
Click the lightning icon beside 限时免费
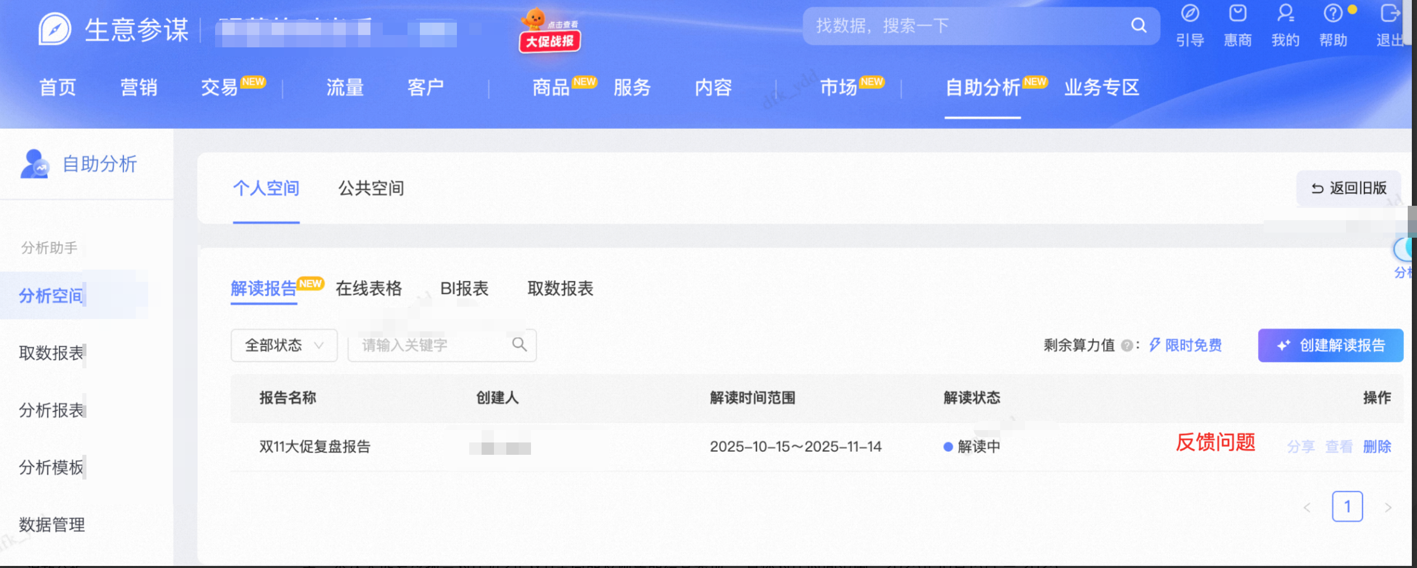click(1155, 345)
